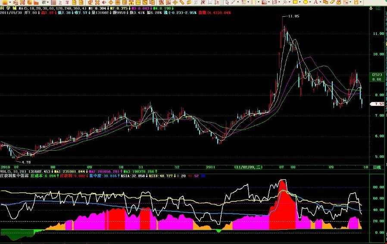Screen dimensions: 387x244
Task: Click the VOL(5,10,20) indicator label
Action: point(13,171)
